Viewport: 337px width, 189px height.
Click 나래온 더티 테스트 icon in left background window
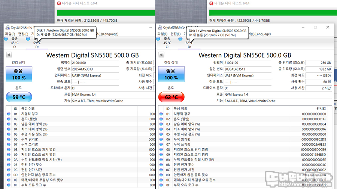59,3
